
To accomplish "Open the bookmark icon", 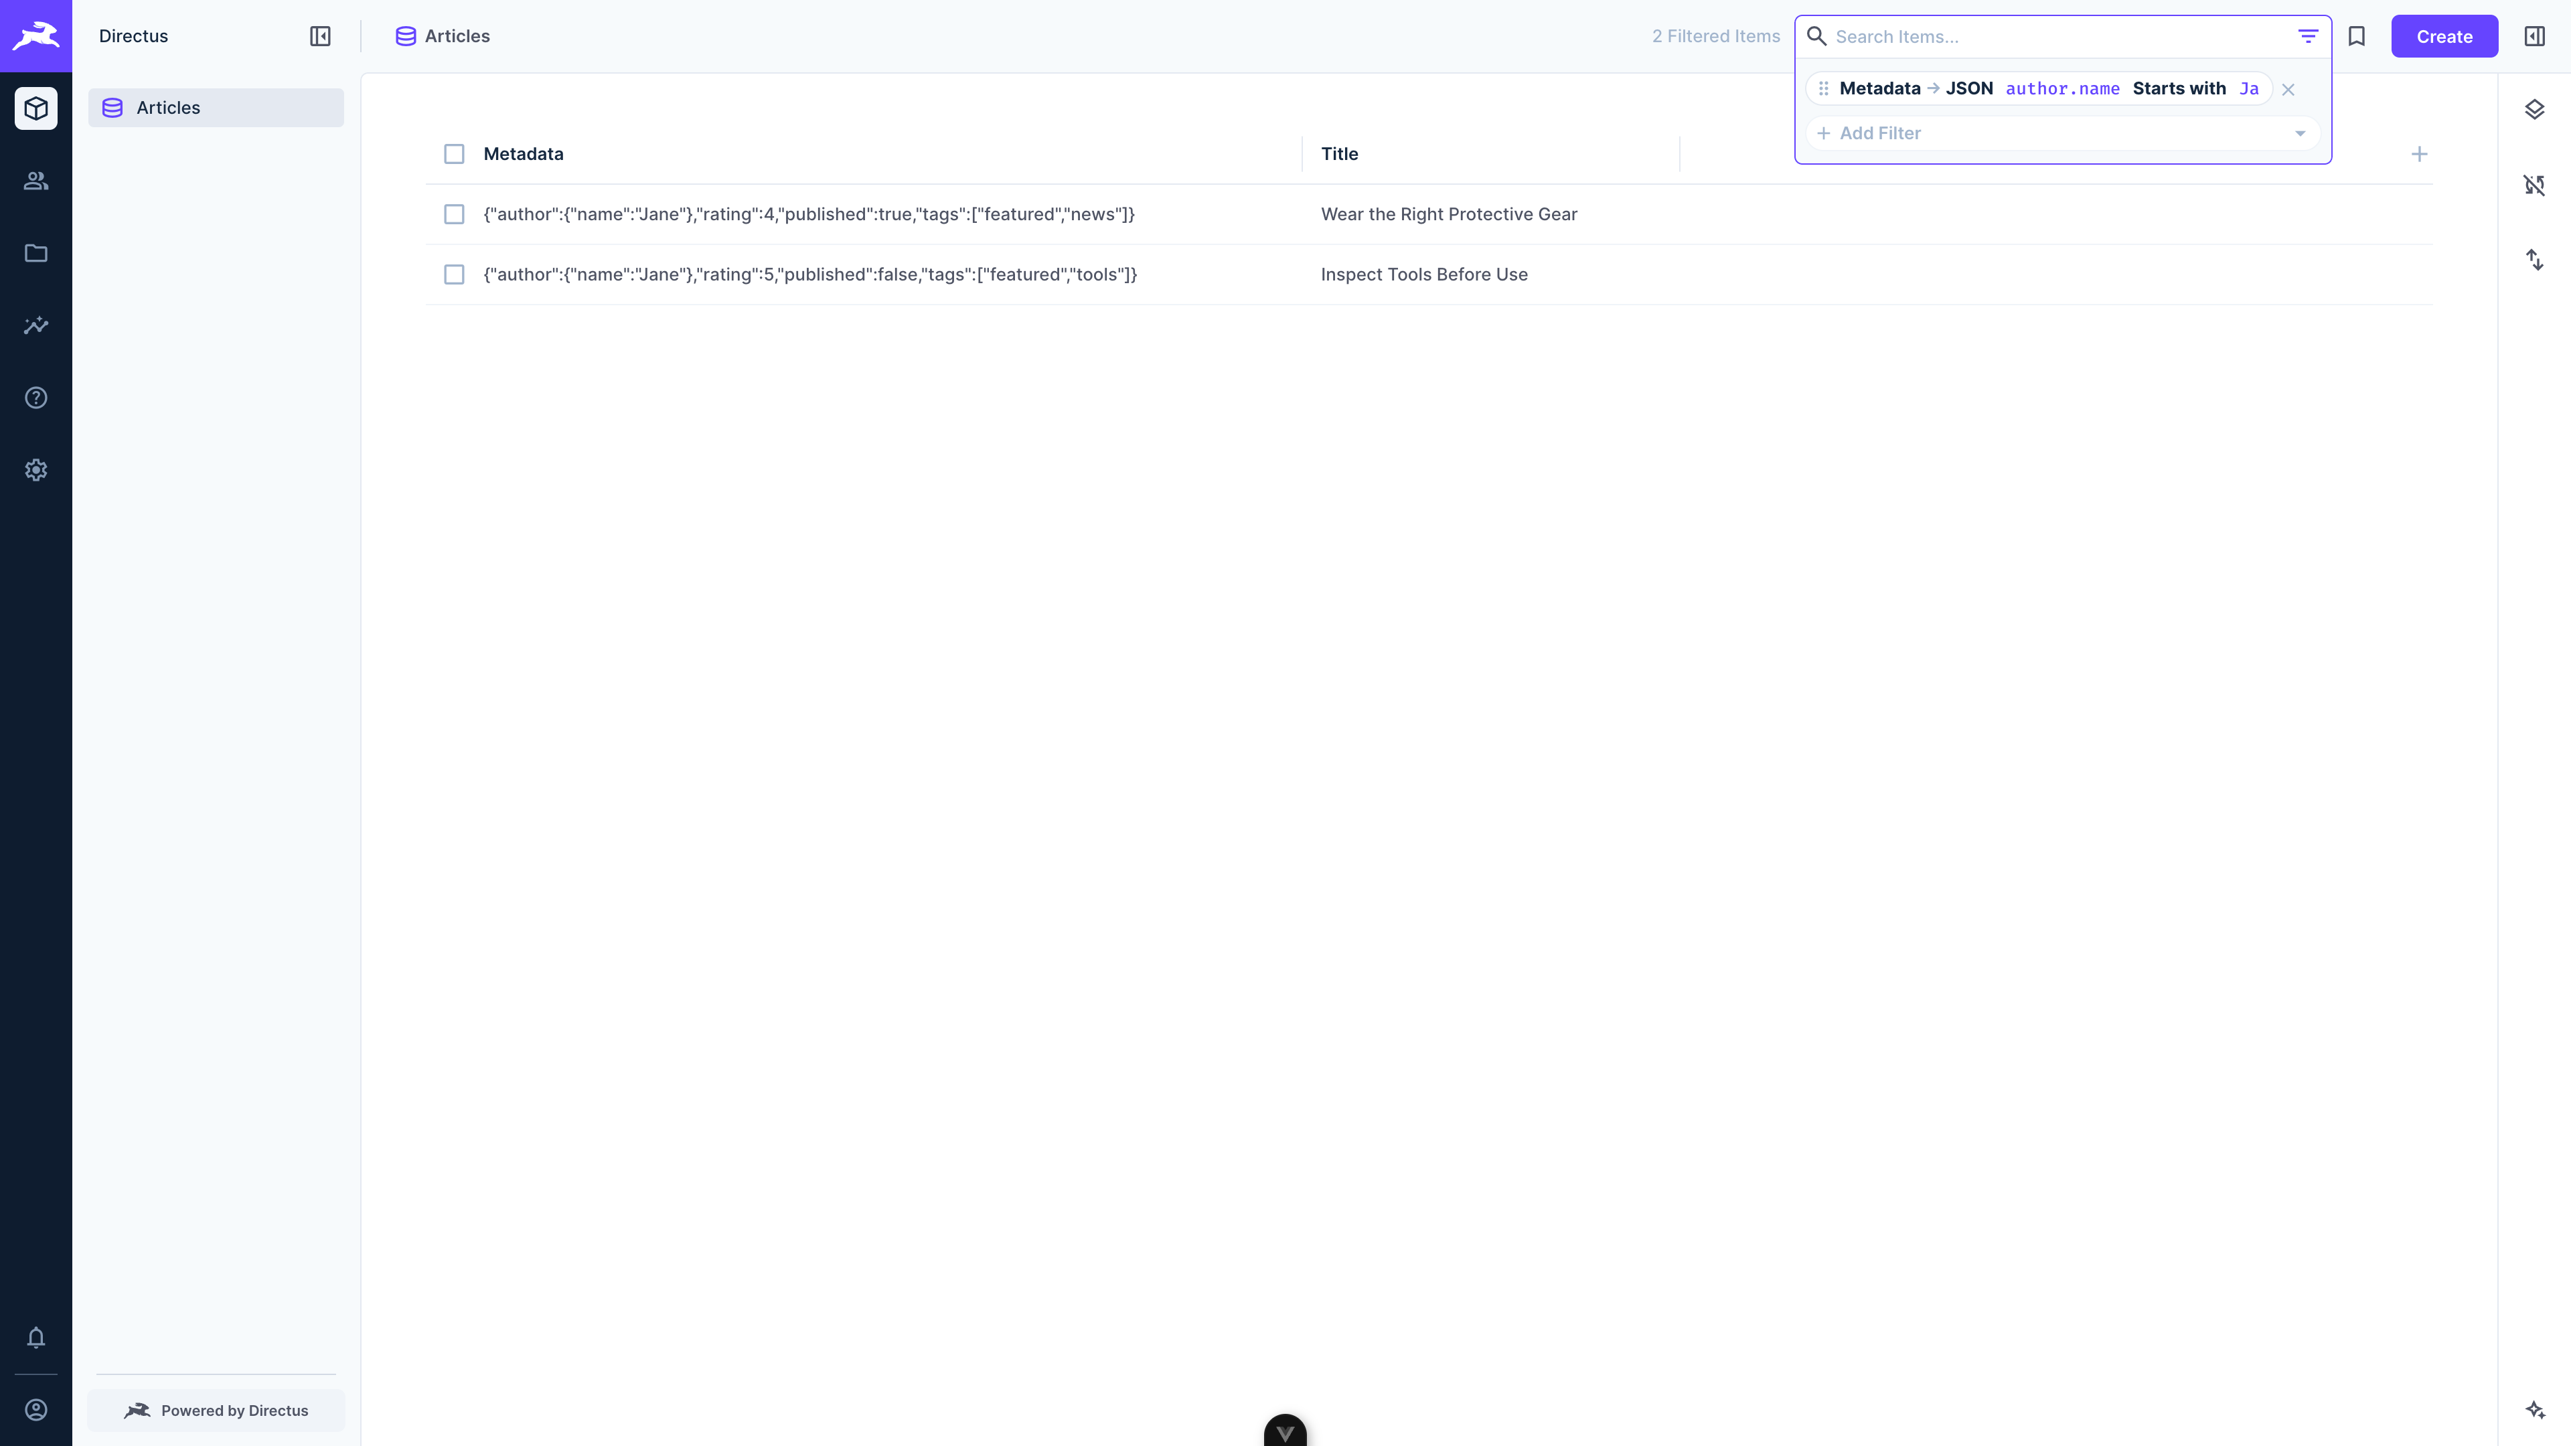I will 2357,36.
